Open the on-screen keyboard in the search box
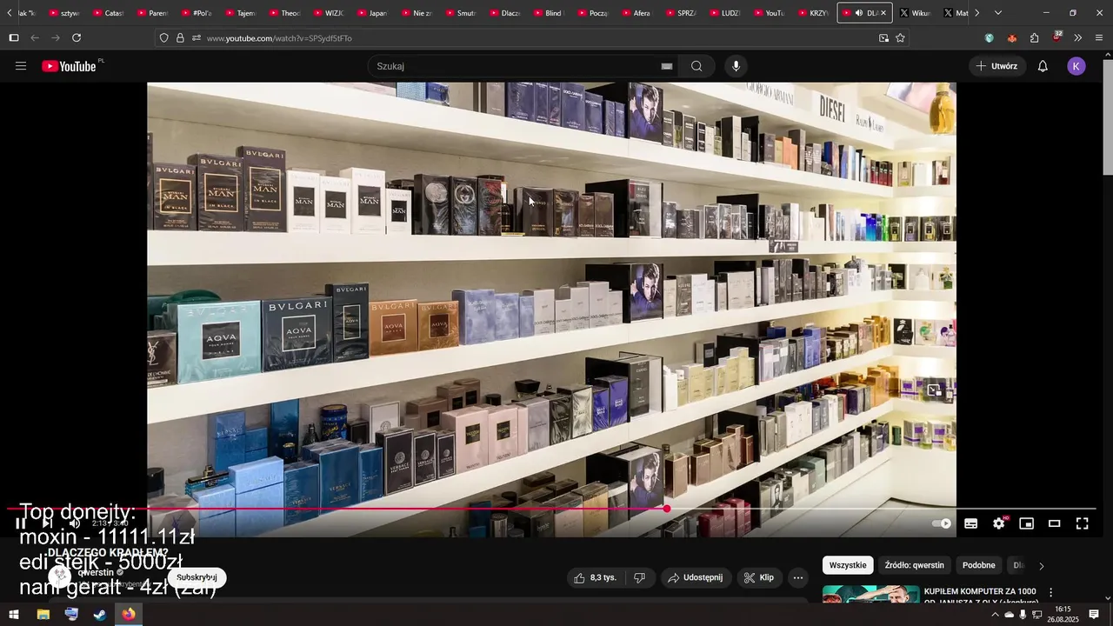1113x626 pixels. tap(667, 66)
